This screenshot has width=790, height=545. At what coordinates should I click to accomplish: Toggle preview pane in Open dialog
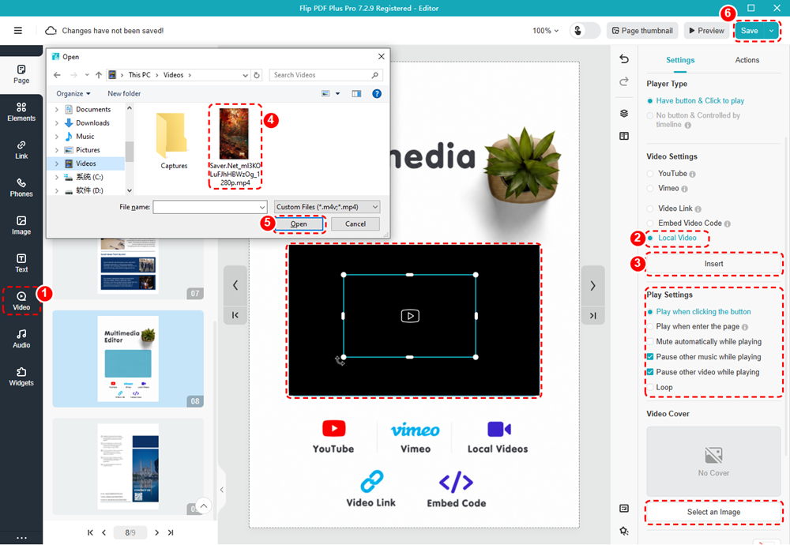point(356,94)
